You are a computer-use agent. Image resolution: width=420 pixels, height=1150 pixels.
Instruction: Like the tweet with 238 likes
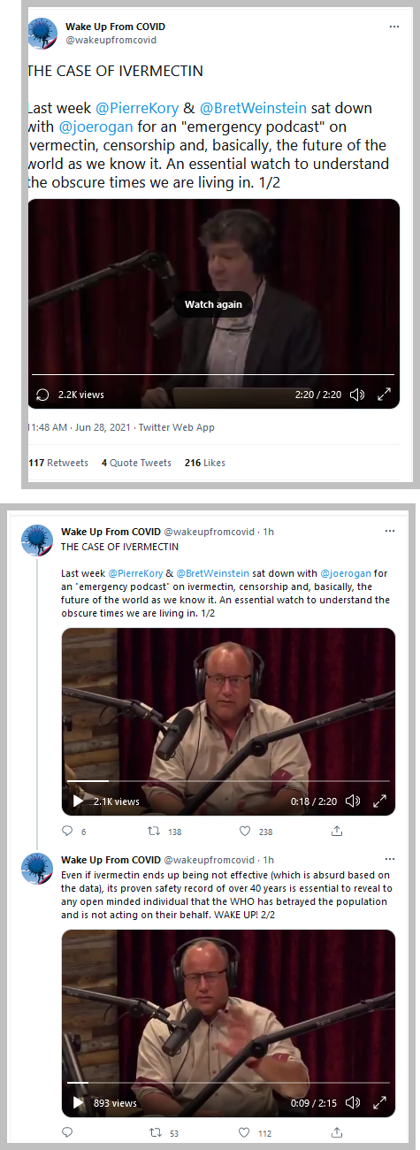pyautogui.click(x=246, y=832)
